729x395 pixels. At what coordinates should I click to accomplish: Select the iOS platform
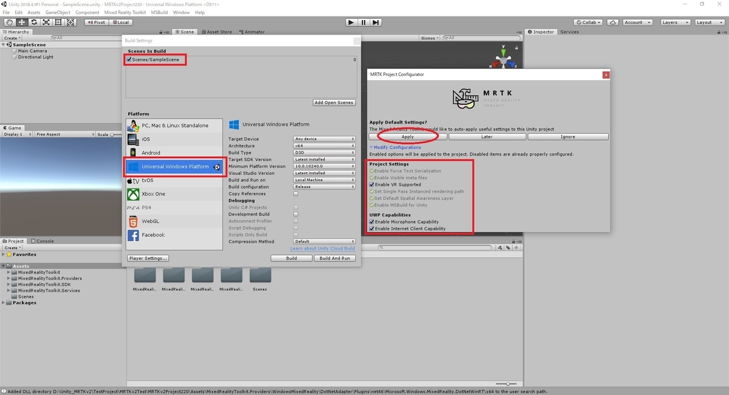coord(174,139)
